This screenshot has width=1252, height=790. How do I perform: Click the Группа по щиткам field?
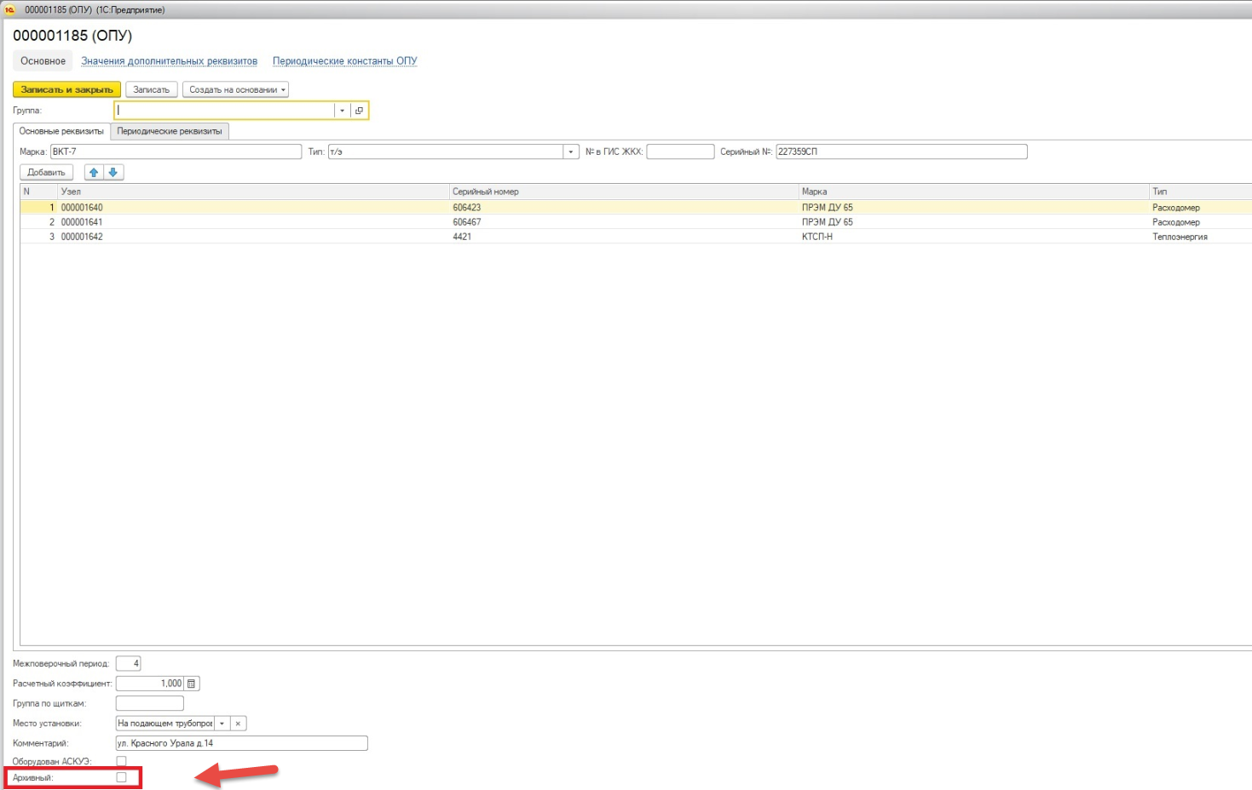tap(149, 703)
